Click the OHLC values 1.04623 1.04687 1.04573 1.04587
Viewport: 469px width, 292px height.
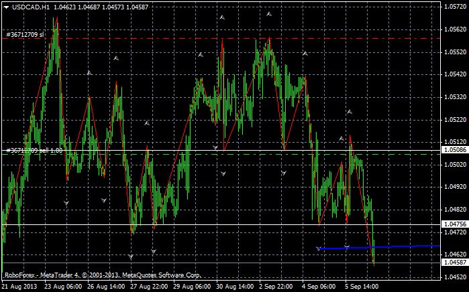[101, 7]
